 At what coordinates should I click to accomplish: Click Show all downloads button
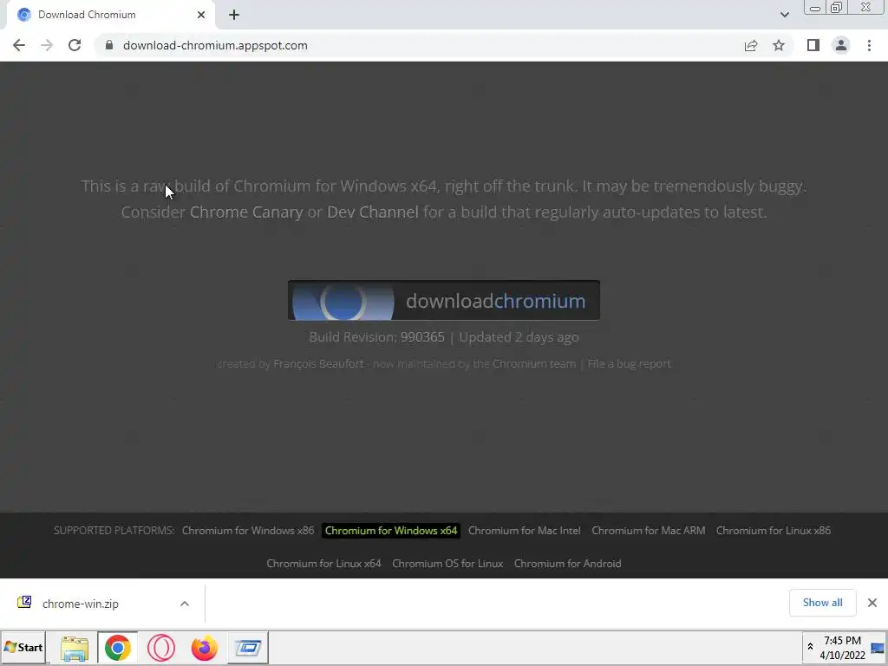coord(822,603)
